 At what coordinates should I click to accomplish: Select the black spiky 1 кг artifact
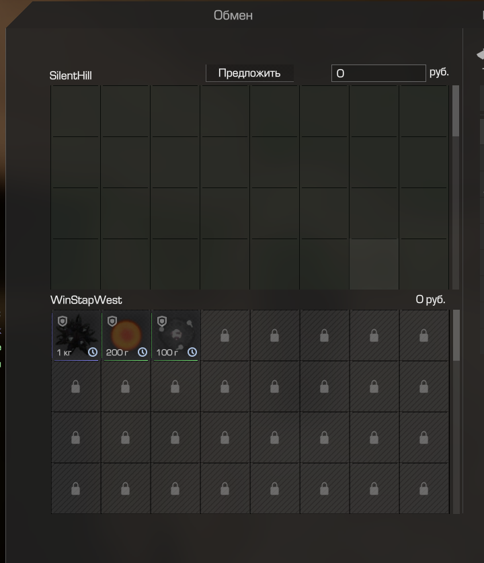tap(75, 335)
